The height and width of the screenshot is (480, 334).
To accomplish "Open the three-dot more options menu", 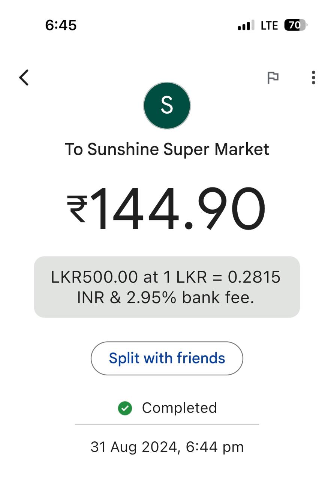I will (313, 78).
